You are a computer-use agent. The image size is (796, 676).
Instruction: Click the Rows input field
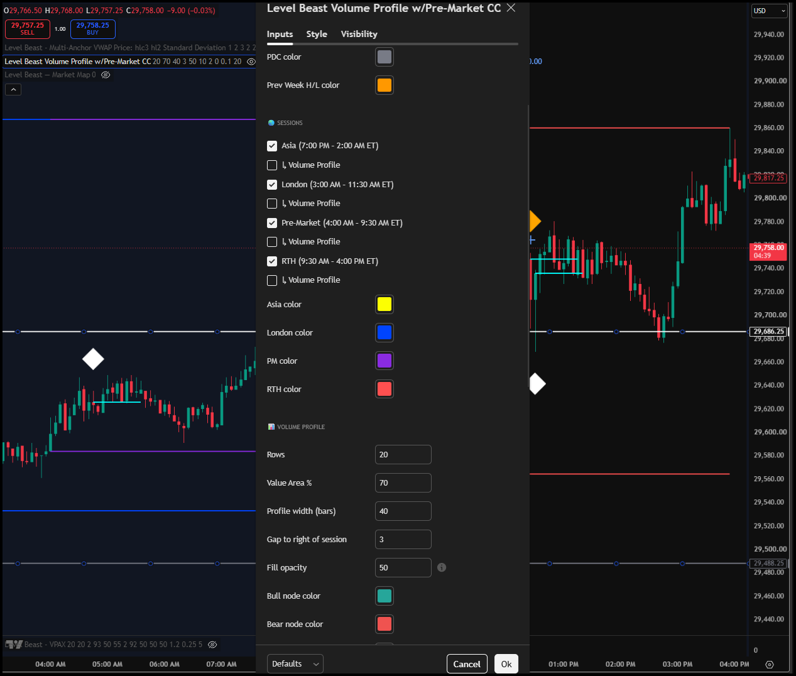(403, 455)
